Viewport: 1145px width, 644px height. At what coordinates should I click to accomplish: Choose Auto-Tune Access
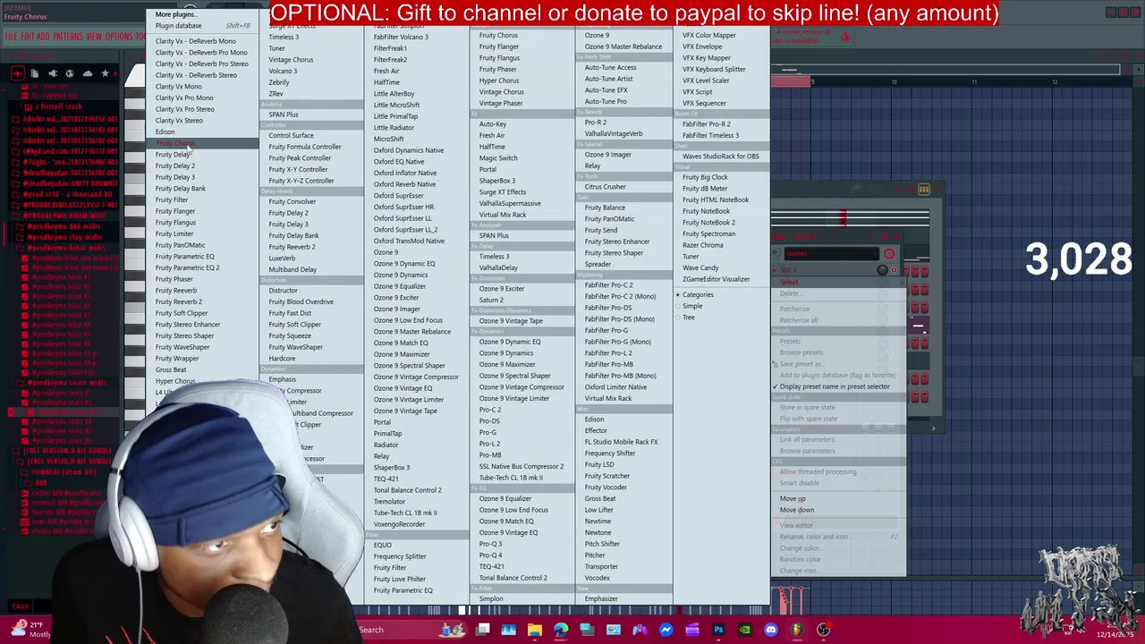pyautogui.click(x=610, y=68)
